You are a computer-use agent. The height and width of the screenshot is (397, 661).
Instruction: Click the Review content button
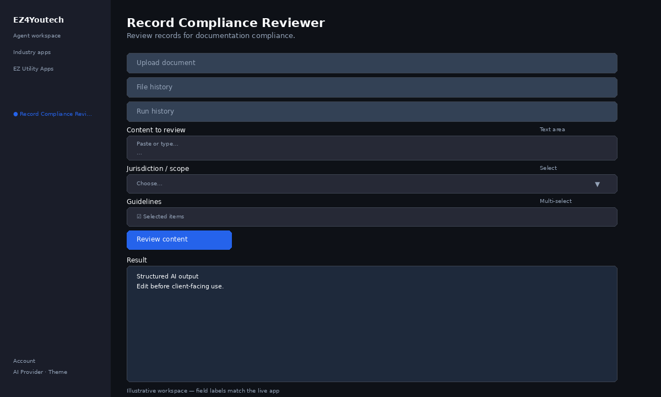pyautogui.click(x=179, y=240)
